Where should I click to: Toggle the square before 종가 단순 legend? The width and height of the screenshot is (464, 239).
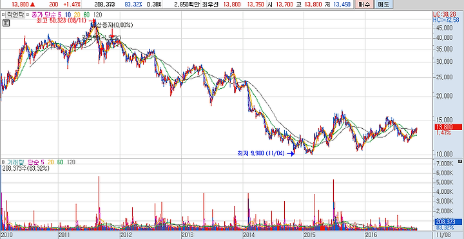(x=28, y=14)
